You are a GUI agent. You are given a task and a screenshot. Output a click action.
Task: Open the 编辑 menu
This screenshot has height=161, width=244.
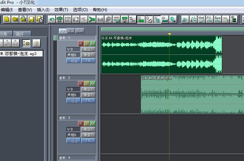7,10
